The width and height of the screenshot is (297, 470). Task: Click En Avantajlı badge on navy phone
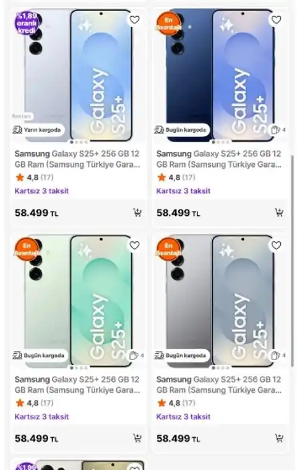pos(168,23)
